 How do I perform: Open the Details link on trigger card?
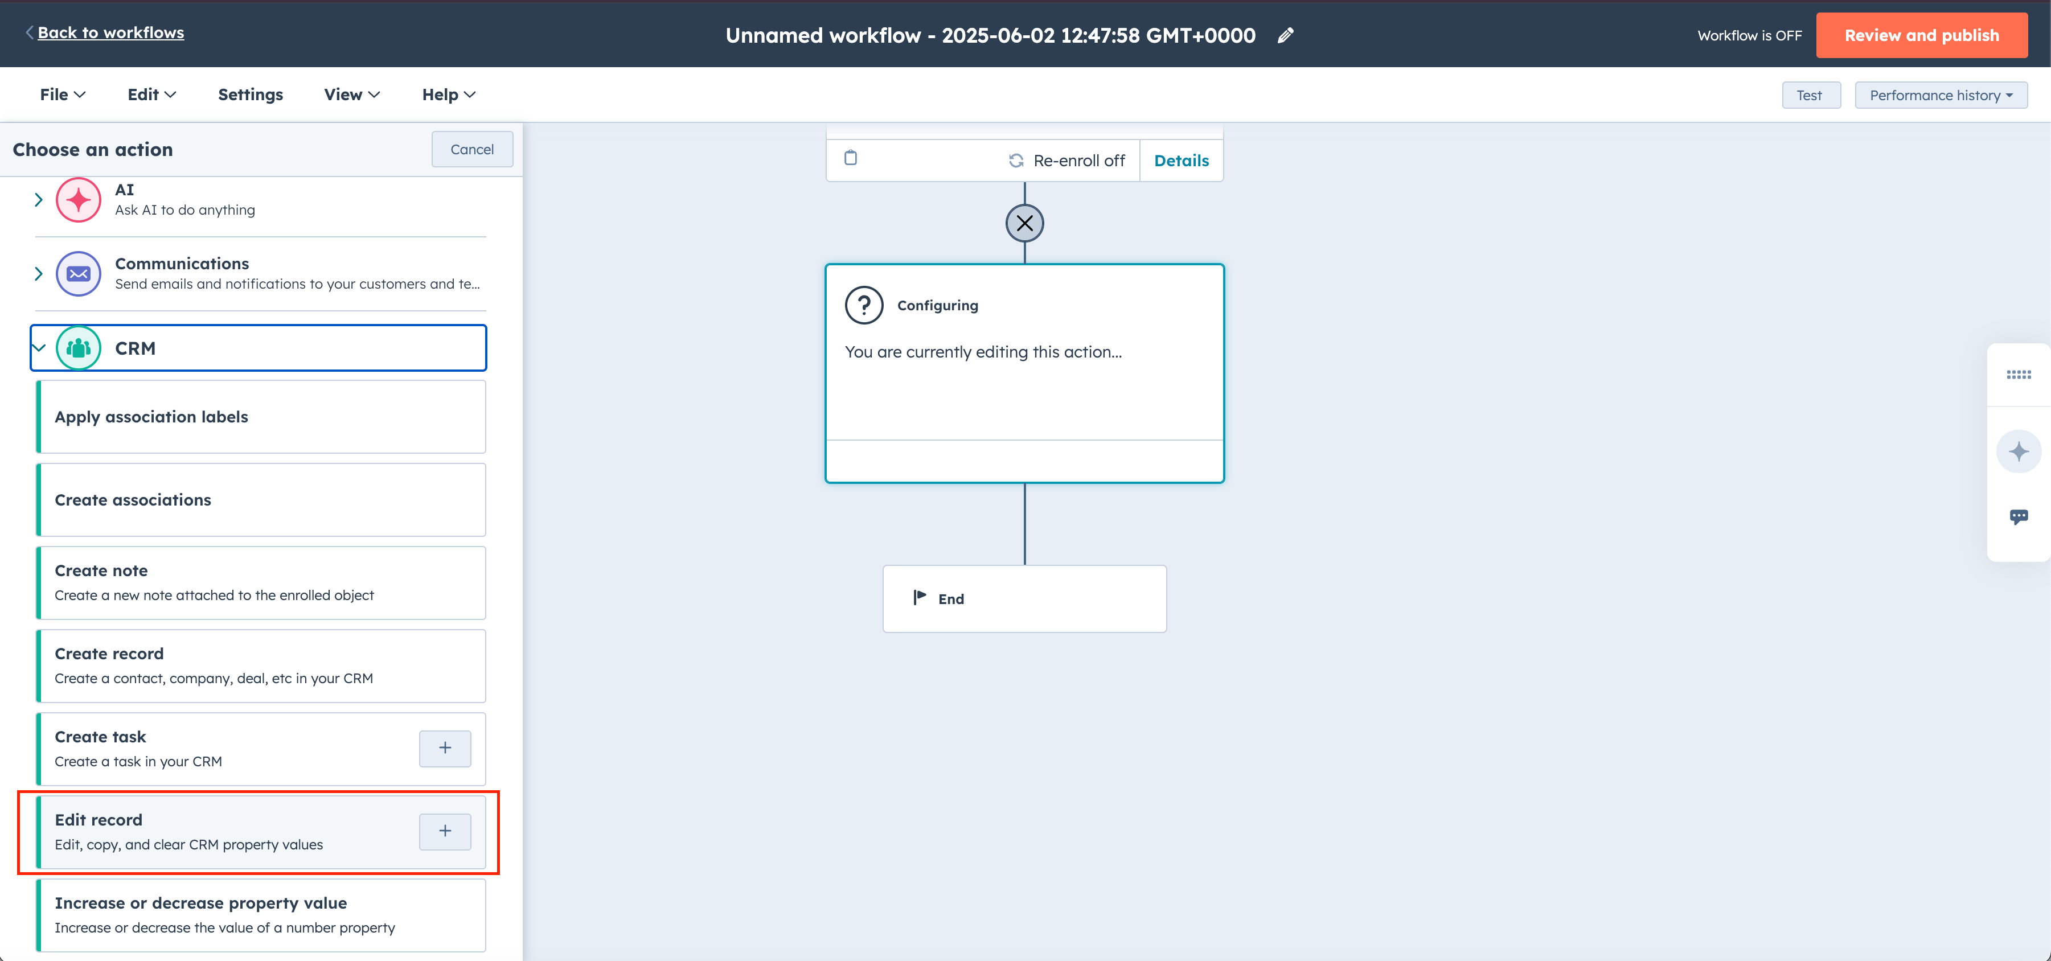click(1181, 161)
